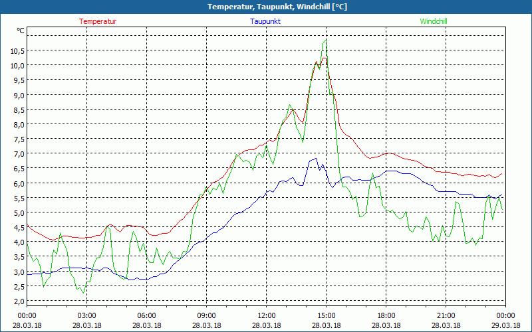532x332 pixels.
Task: Click the green Windchill peak near 15:00
Action: (x=326, y=40)
